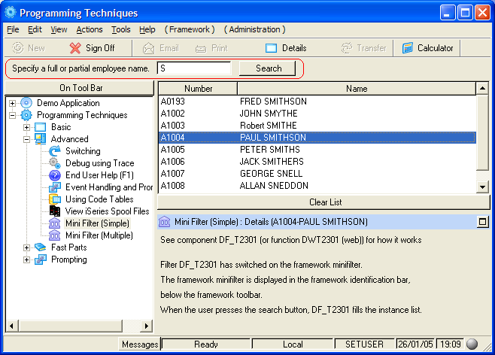Screen dimensions: 495x355
Task: Expand the Demo Application tree node
Action: 13,103
